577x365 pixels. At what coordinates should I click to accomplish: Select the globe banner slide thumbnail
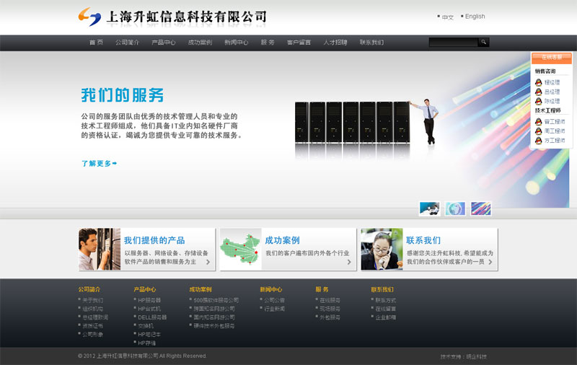(455, 209)
